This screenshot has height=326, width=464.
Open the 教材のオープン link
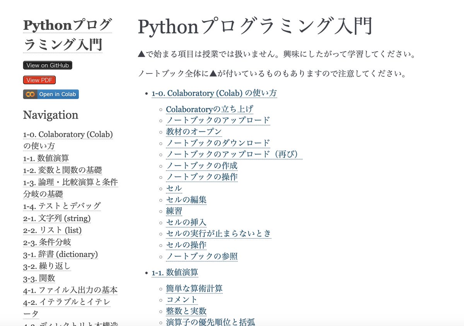tap(194, 132)
